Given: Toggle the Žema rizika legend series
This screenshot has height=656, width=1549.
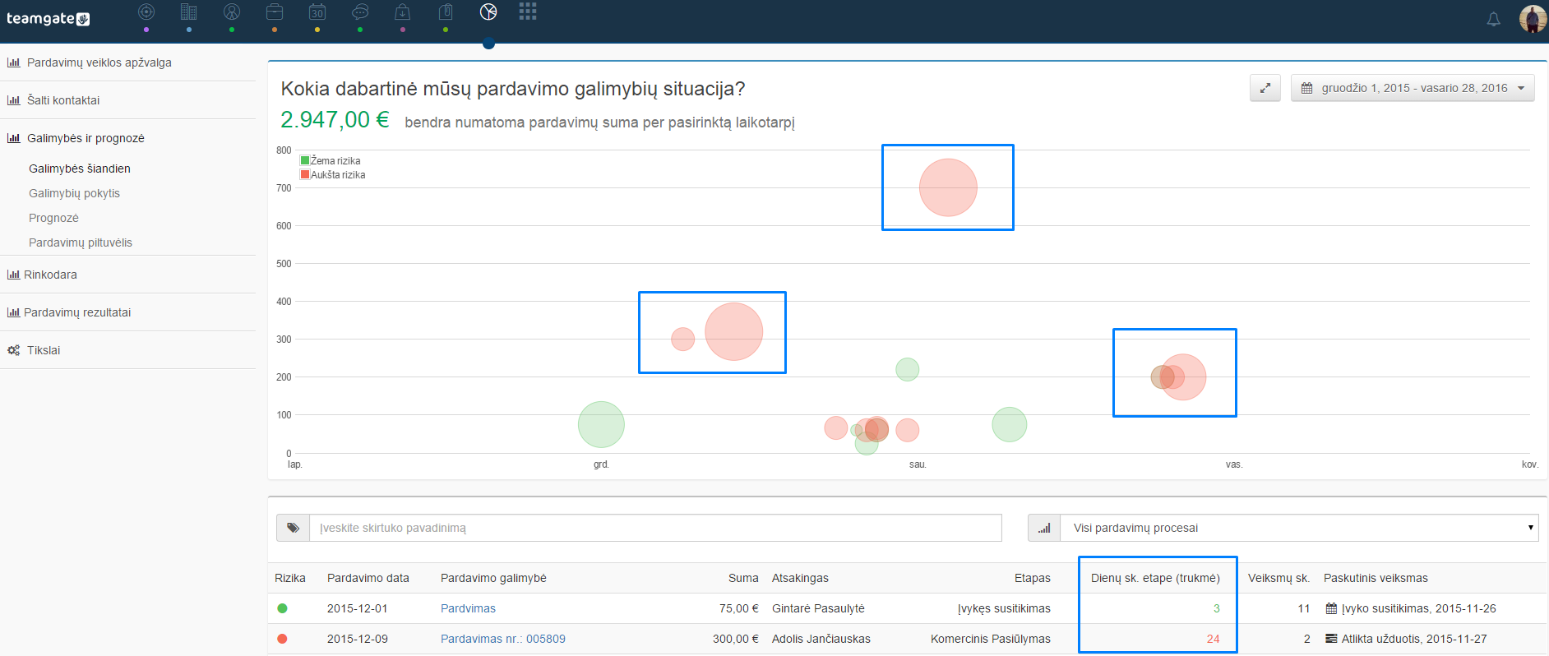Looking at the screenshot, I should 331,161.
